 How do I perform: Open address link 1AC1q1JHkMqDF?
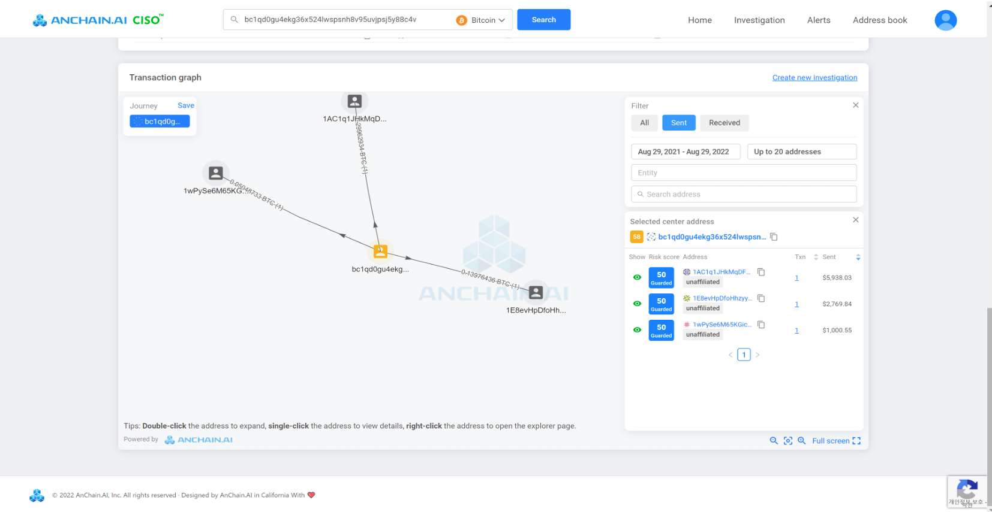[722, 272]
